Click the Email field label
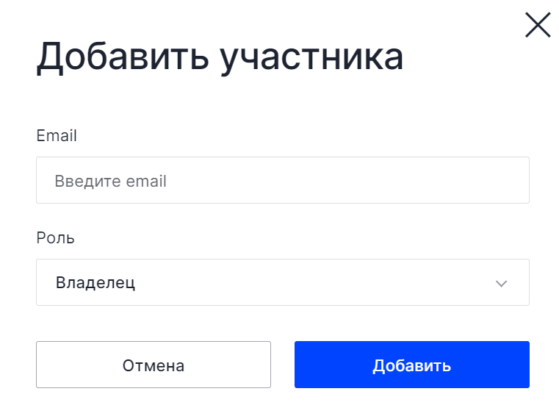This screenshot has width=559, height=419. 57,135
